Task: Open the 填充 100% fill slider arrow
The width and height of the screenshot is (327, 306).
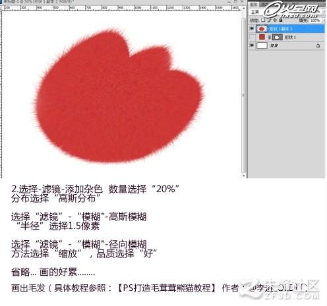Action: pyautogui.click(x=324, y=20)
